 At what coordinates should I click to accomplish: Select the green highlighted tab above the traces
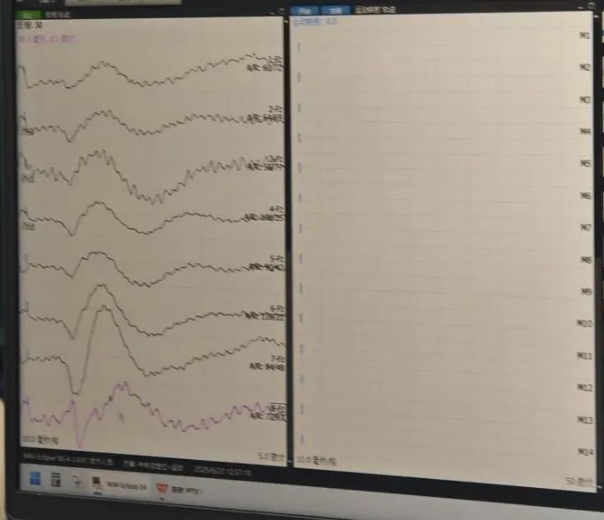point(28,15)
